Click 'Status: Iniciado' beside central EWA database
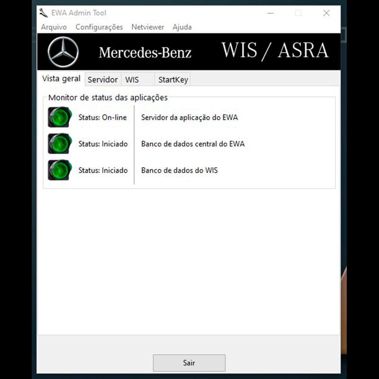379x379 pixels. coord(103,144)
